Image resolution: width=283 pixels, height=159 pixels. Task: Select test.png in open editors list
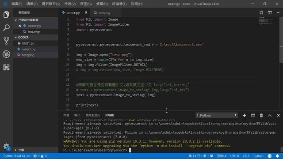[x=36, y=32]
